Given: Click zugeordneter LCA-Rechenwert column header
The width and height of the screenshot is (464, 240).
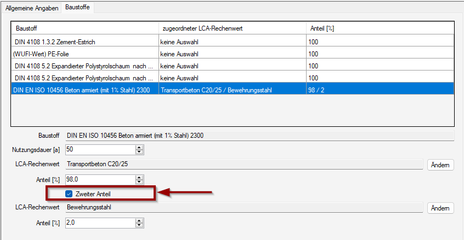Looking at the screenshot, I should click(x=230, y=28).
